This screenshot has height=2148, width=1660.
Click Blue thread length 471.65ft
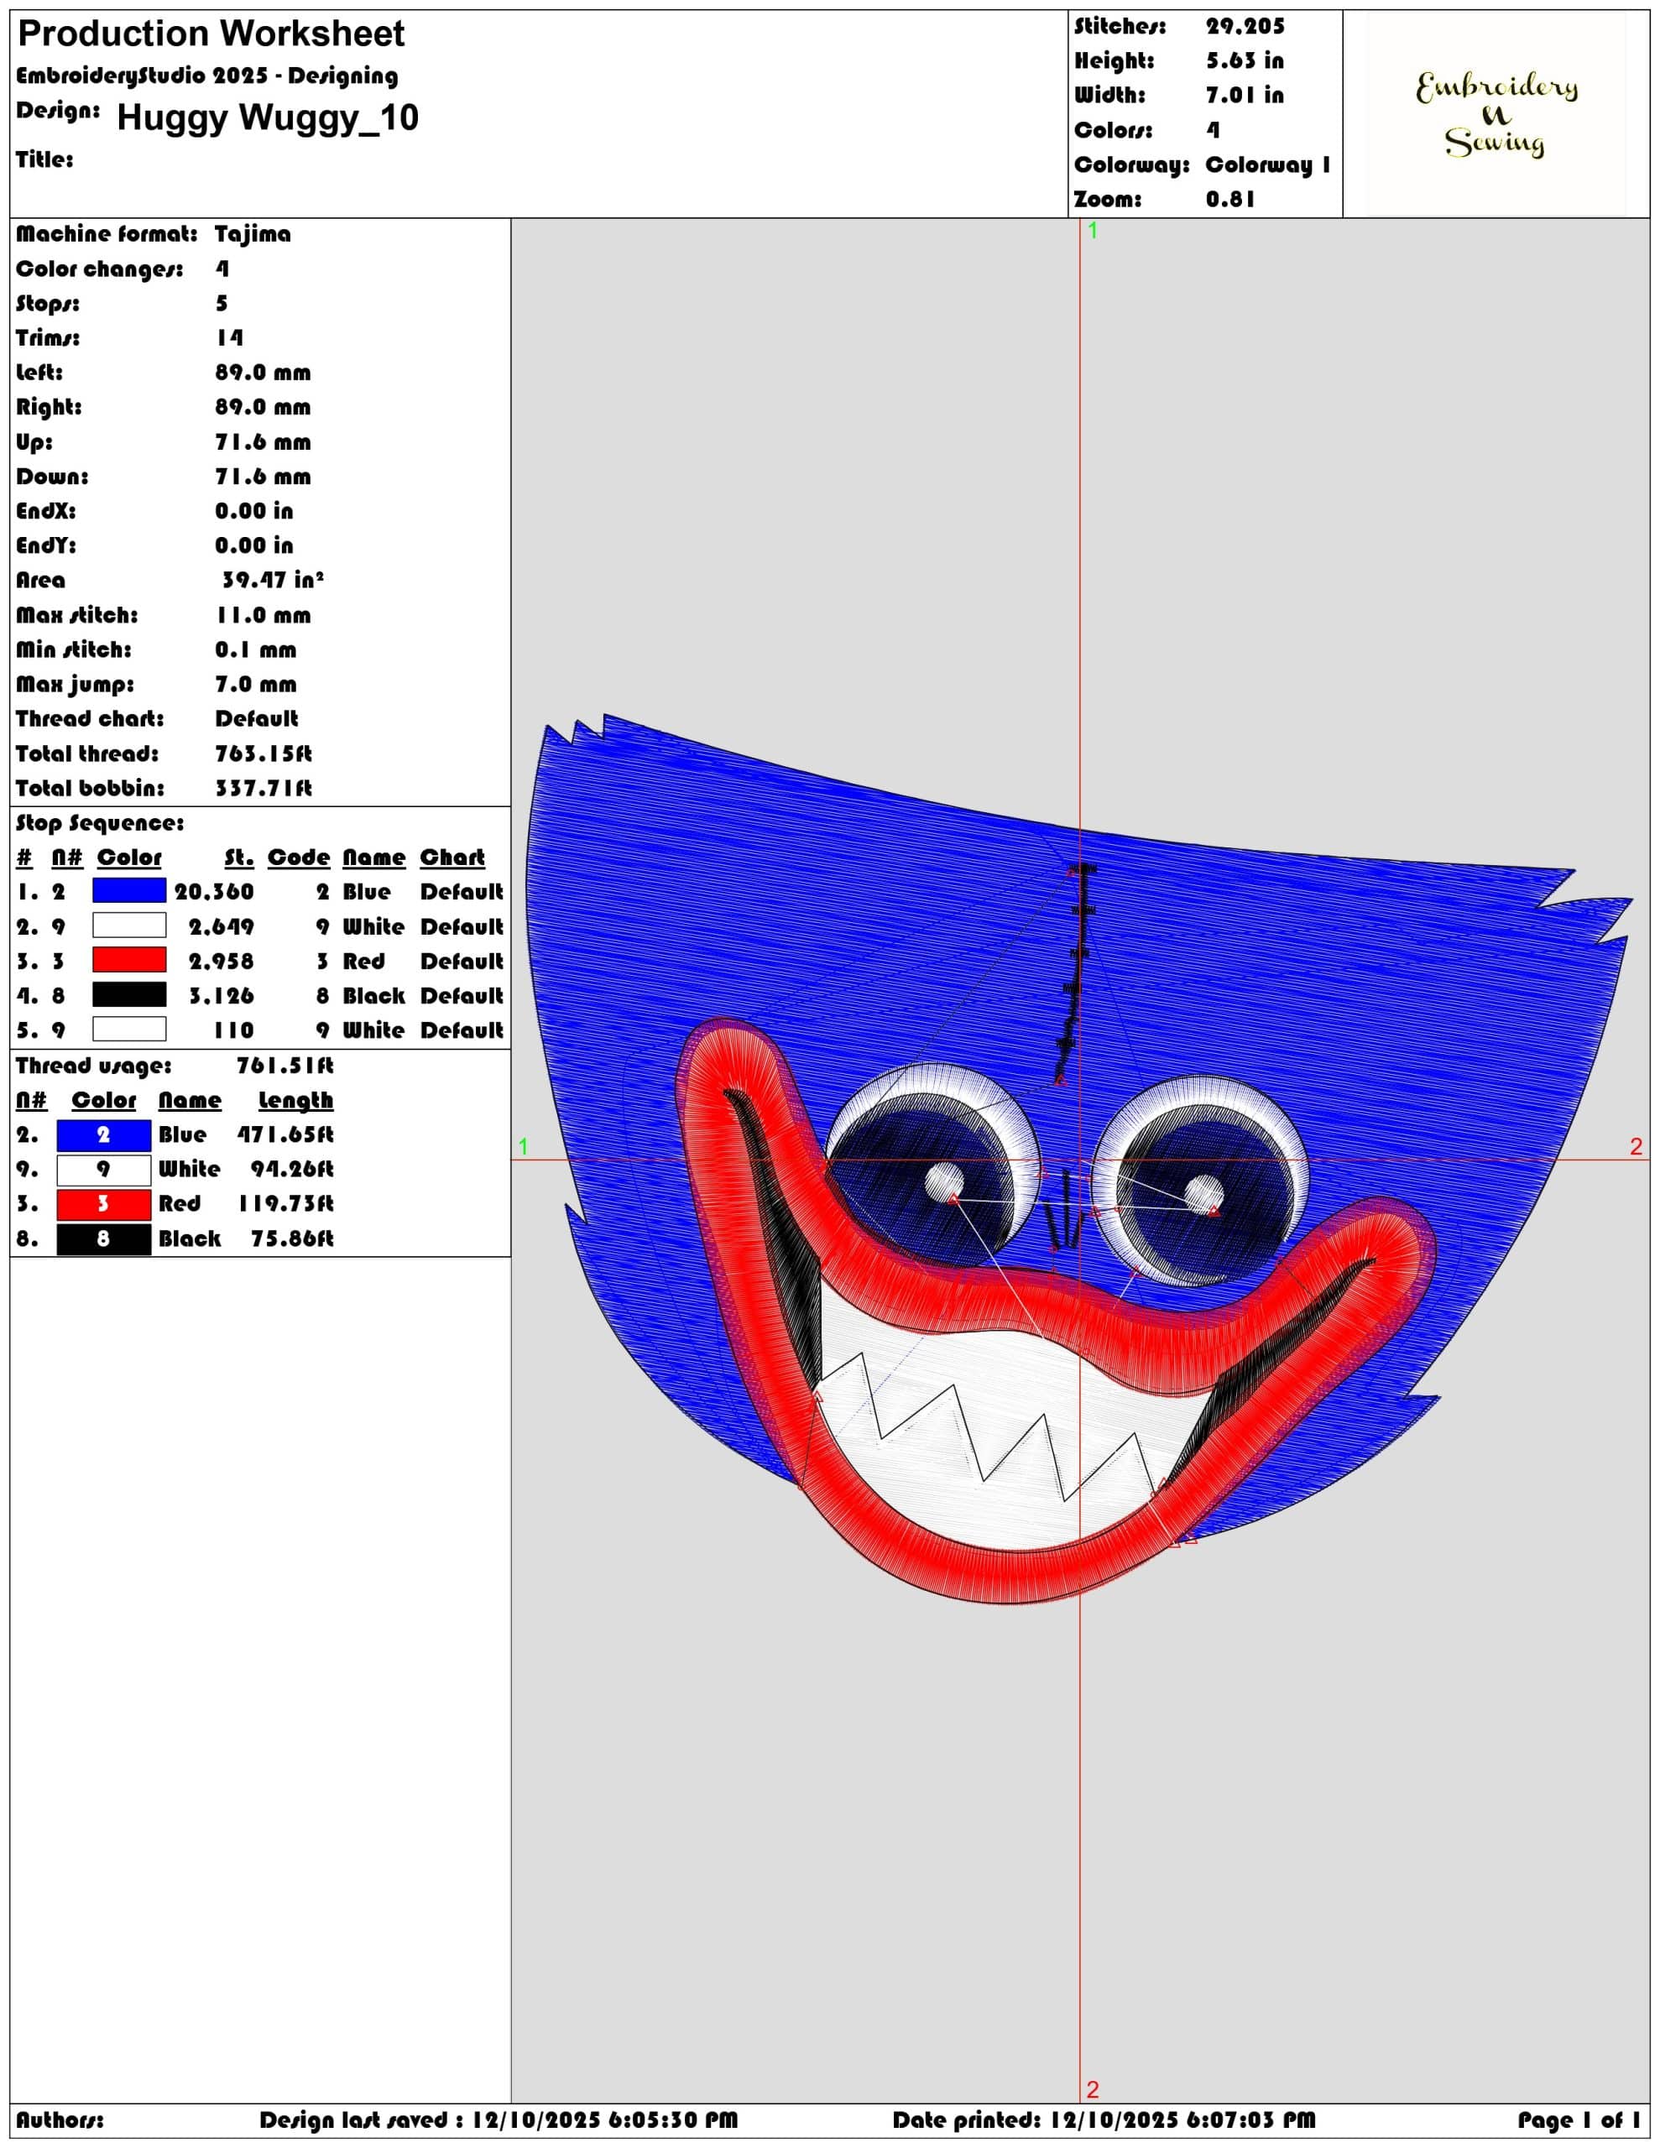tap(284, 1134)
